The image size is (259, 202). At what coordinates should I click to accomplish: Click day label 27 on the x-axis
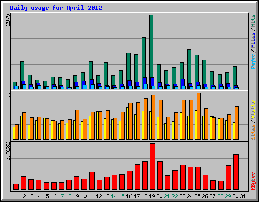[x=212, y=196]
